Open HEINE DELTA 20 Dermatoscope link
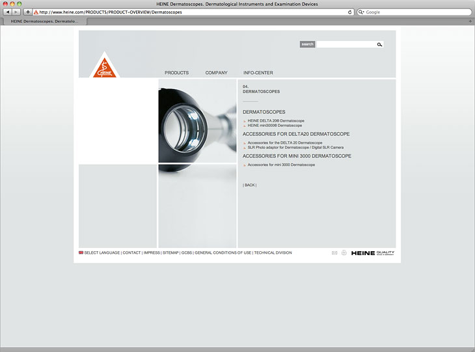475x352 pixels. [x=276, y=120]
